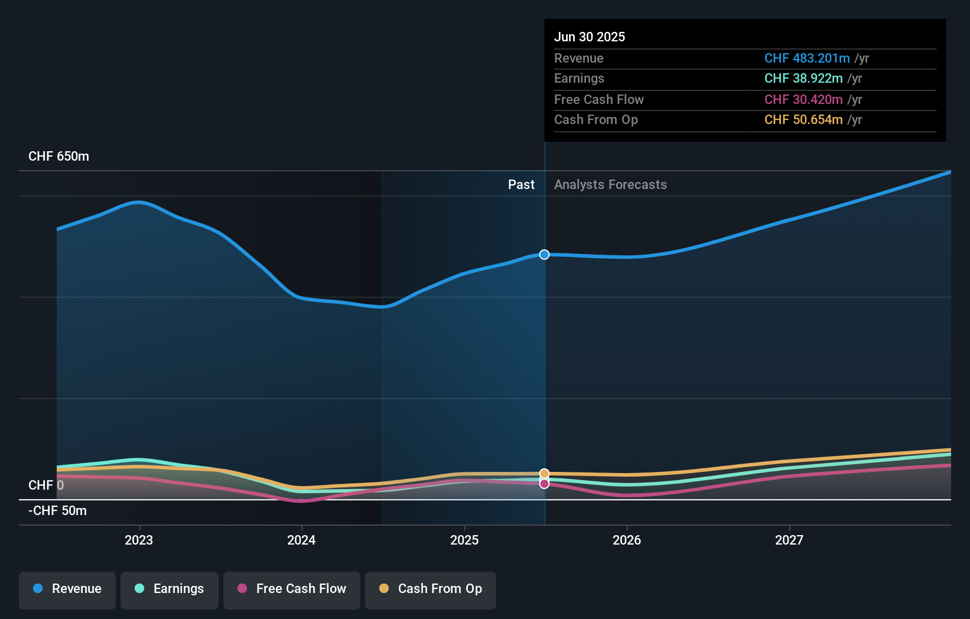
Task: Switch to the Past section of the chart
Action: tap(521, 184)
